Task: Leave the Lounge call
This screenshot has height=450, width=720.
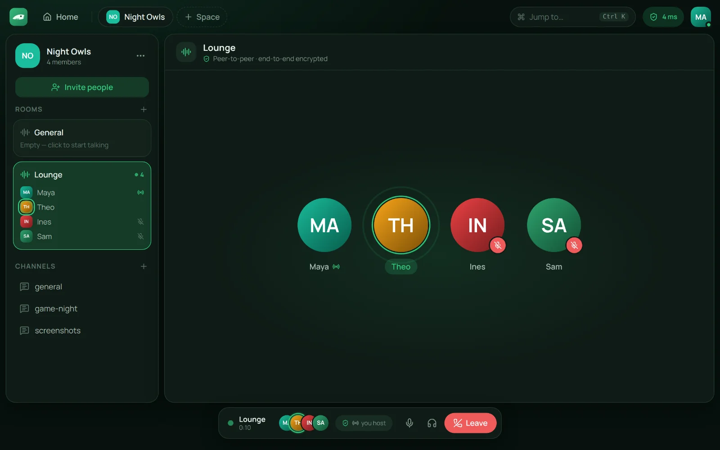Action: [471, 423]
